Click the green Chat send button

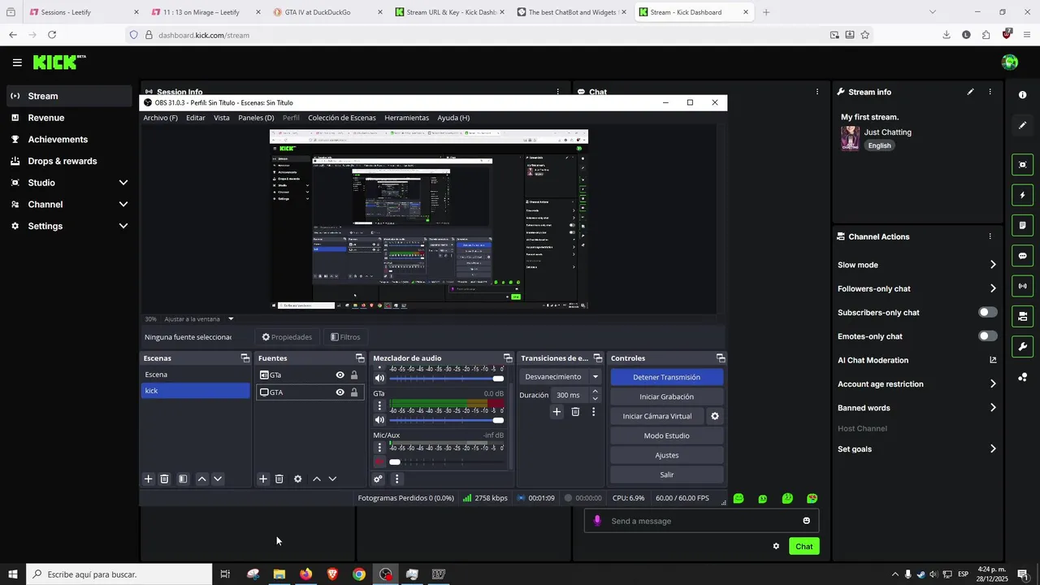(x=804, y=546)
